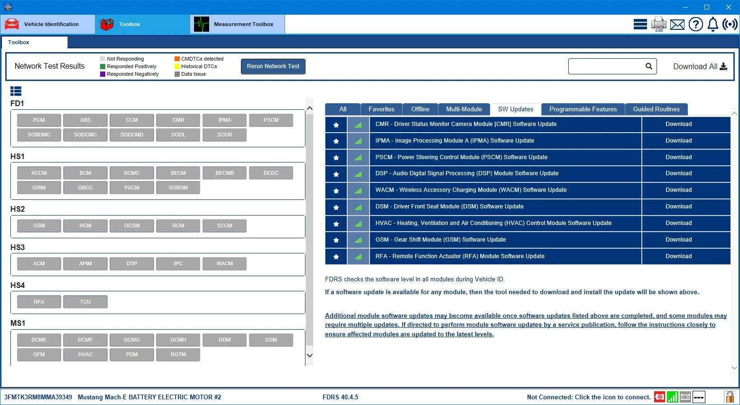Click Download All button
This screenshot has width=740, height=405.
point(700,66)
